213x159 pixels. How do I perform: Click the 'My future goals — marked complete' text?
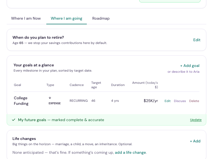pos(61,120)
